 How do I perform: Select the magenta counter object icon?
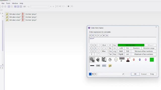click(x=146, y=60)
